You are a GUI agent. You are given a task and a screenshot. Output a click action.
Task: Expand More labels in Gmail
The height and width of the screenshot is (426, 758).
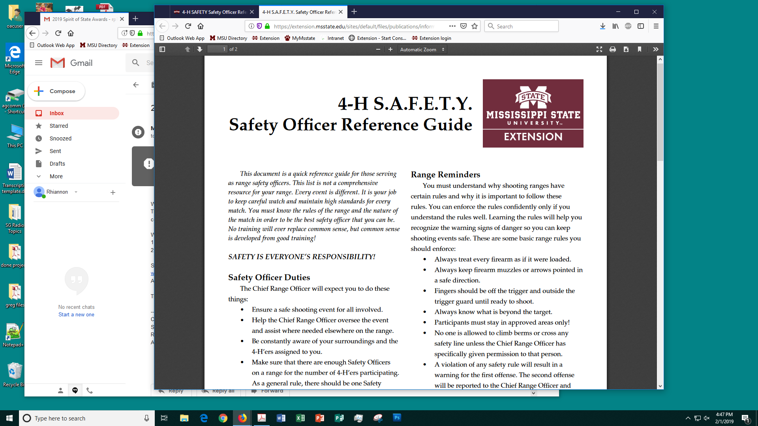tap(72, 176)
